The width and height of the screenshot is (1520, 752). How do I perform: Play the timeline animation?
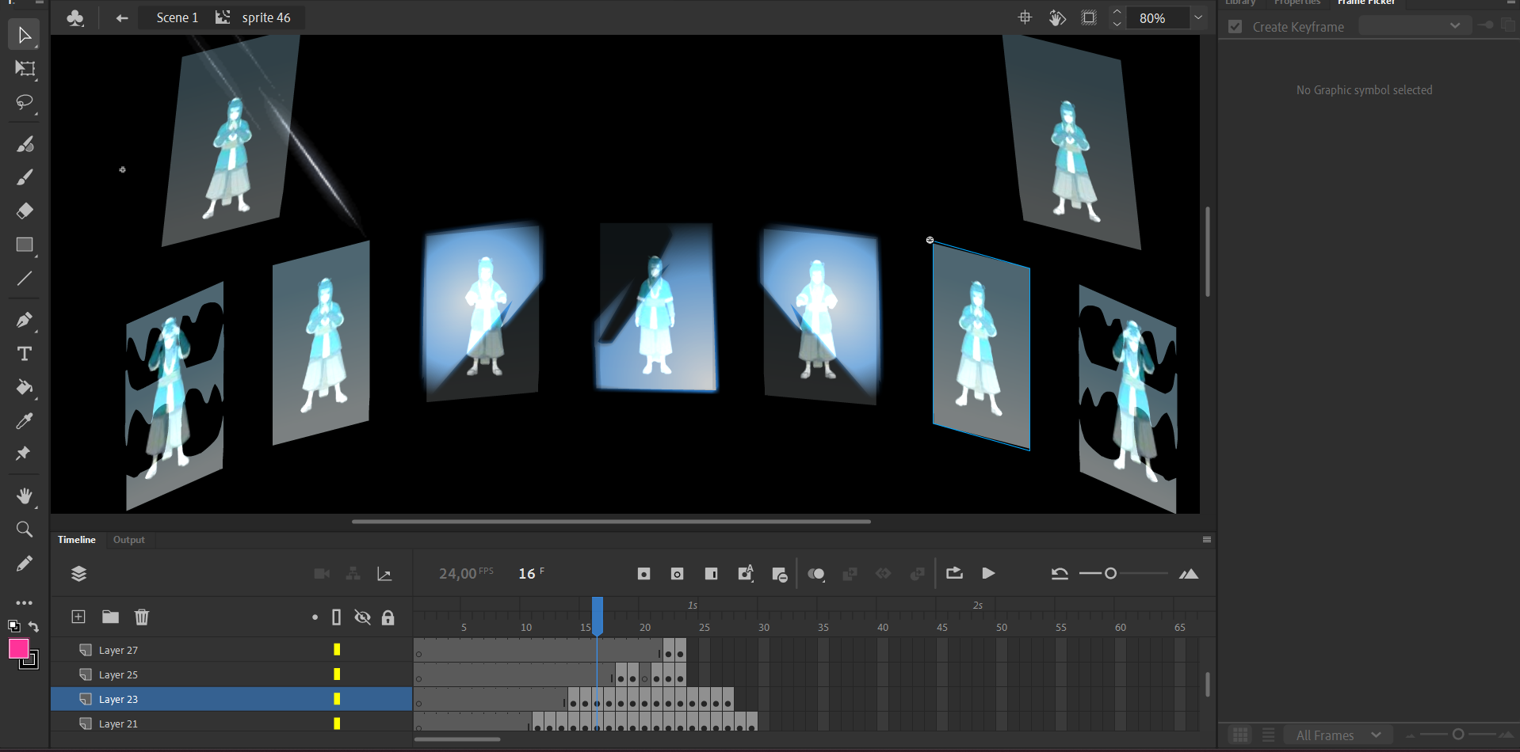(x=988, y=573)
